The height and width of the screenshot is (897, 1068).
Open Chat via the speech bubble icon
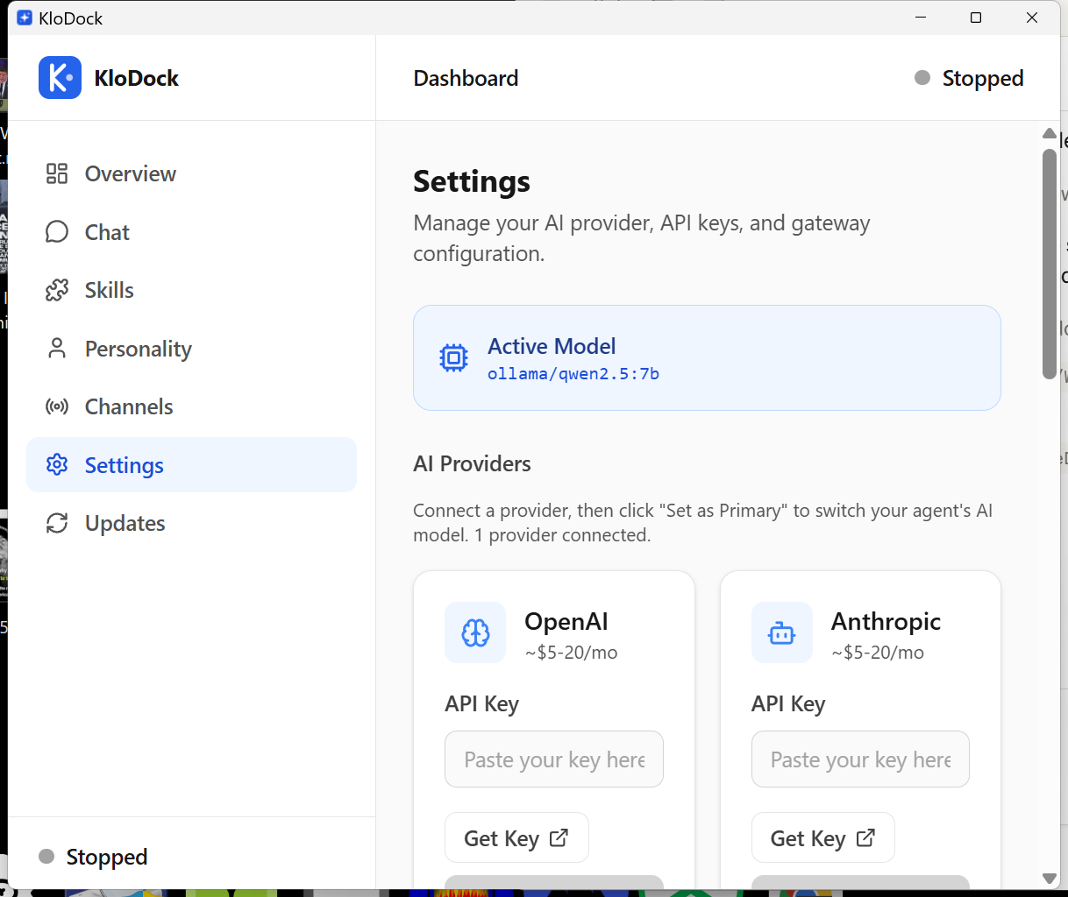(56, 231)
